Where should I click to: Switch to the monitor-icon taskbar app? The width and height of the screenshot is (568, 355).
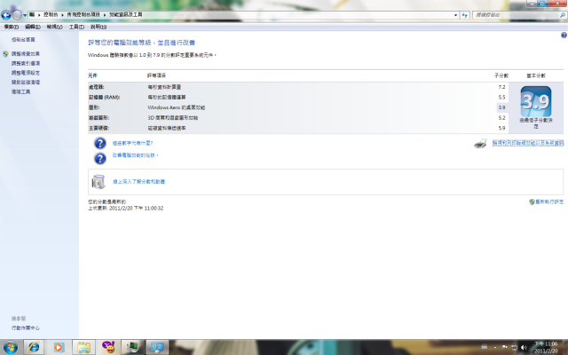coord(132,347)
